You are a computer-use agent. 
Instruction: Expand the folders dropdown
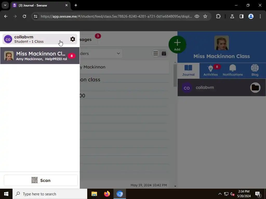point(101,53)
